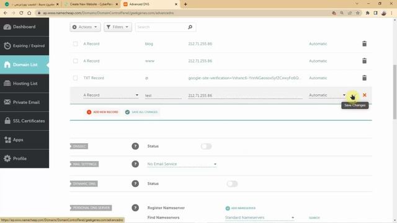Image resolution: width=397 pixels, height=223 pixels.
Task: Open Expiring / Expired in sidebar
Action: click(x=24, y=46)
